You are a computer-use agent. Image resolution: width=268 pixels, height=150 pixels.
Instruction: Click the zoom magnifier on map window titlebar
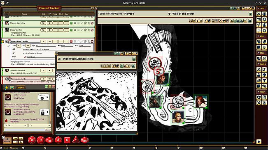point(231,8)
